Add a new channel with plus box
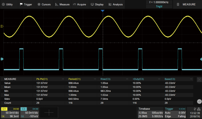The height and width of the screenshot is (119, 202). click(49, 112)
